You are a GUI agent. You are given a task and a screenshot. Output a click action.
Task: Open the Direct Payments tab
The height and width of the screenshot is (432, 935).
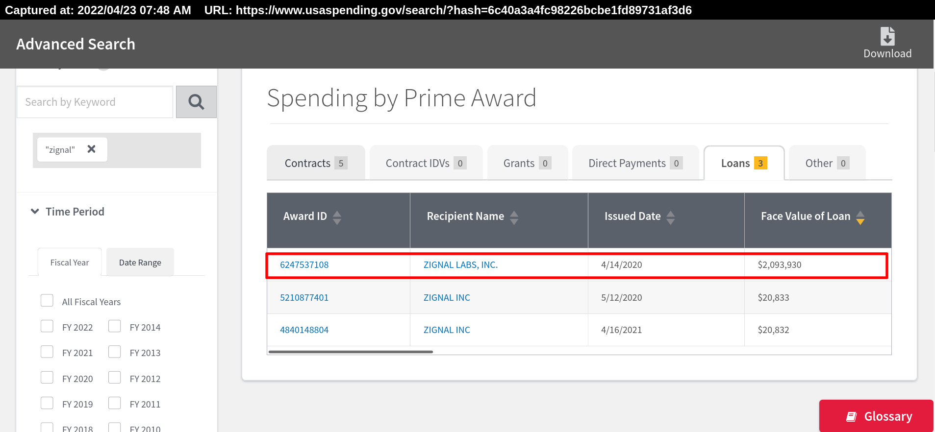[635, 163]
